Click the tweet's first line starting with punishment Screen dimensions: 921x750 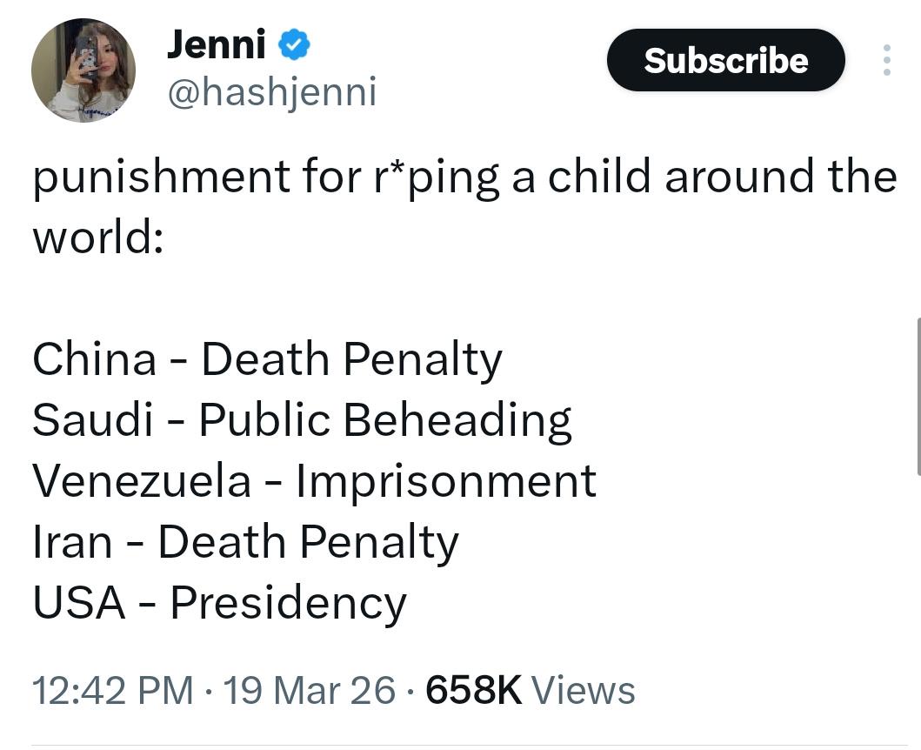click(x=464, y=177)
